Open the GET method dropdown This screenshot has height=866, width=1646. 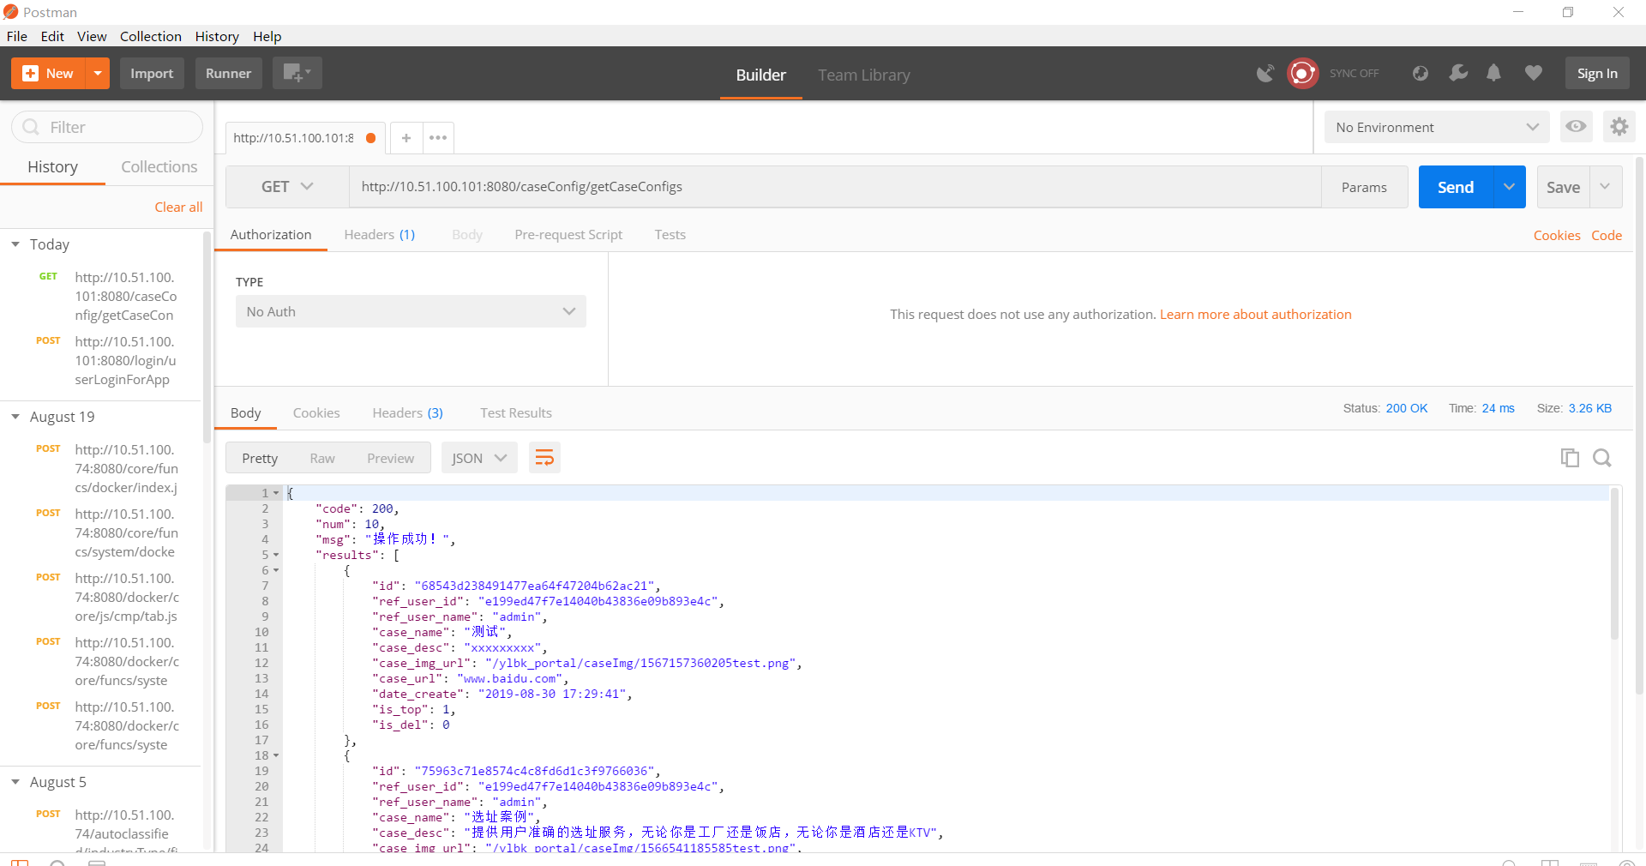(287, 187)
